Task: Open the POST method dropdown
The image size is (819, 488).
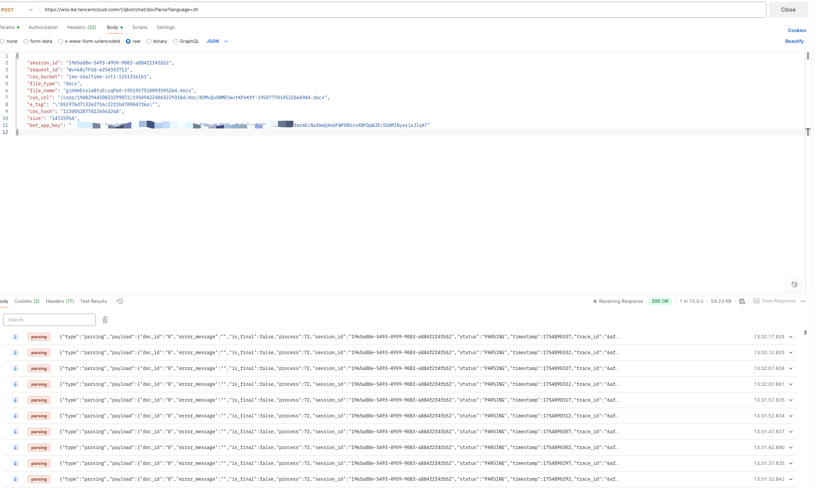Action: [17, 10]
